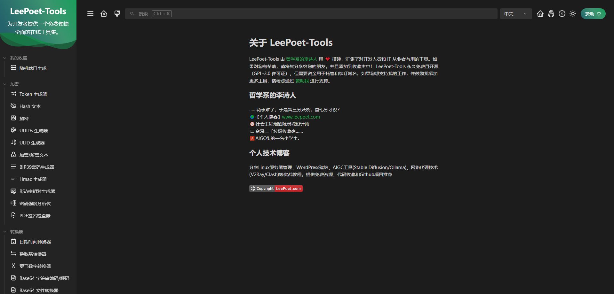Open the Hash 文本 tool
This screenshot has height=294, width=614.
coord(30,106)
